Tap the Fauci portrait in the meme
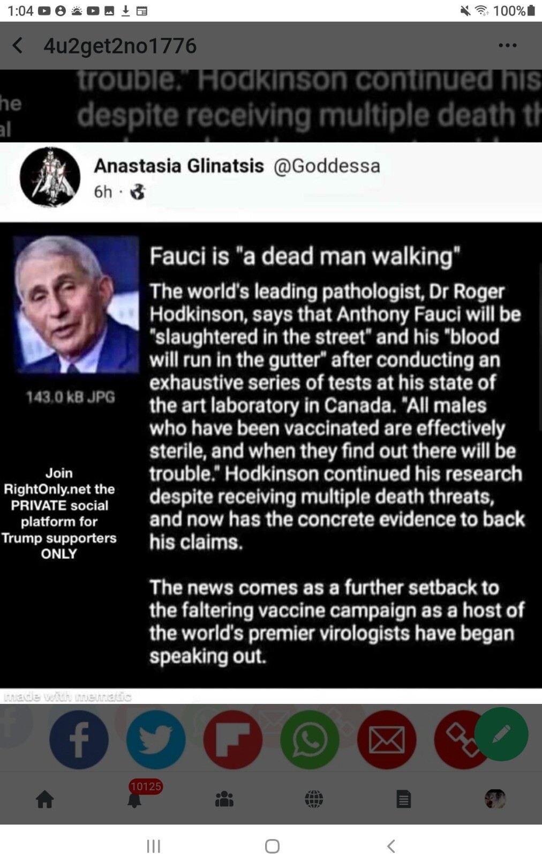 coord(76,305)
